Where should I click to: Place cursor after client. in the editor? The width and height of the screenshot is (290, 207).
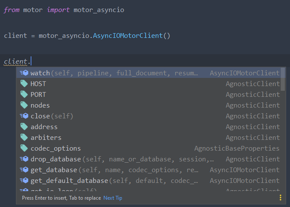31,61
